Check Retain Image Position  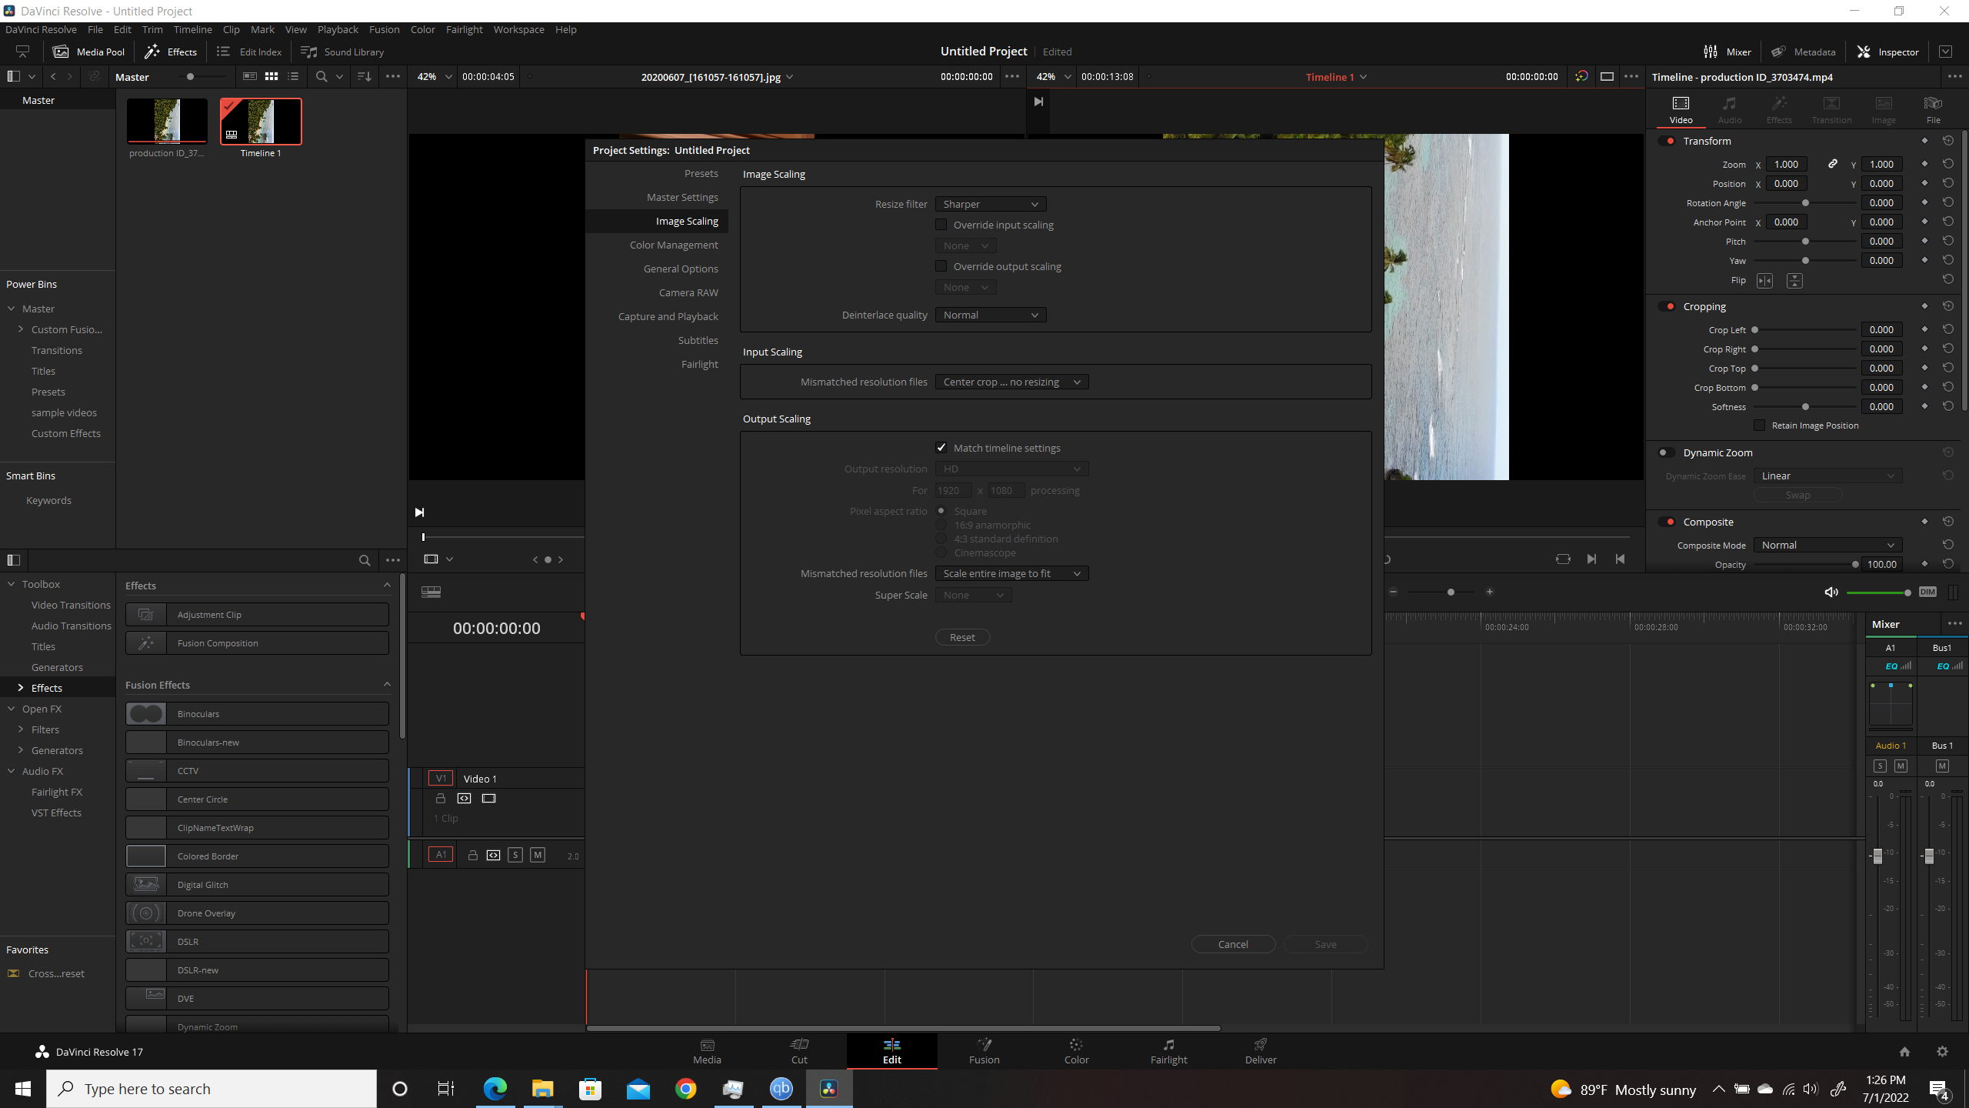(1759, 426)
